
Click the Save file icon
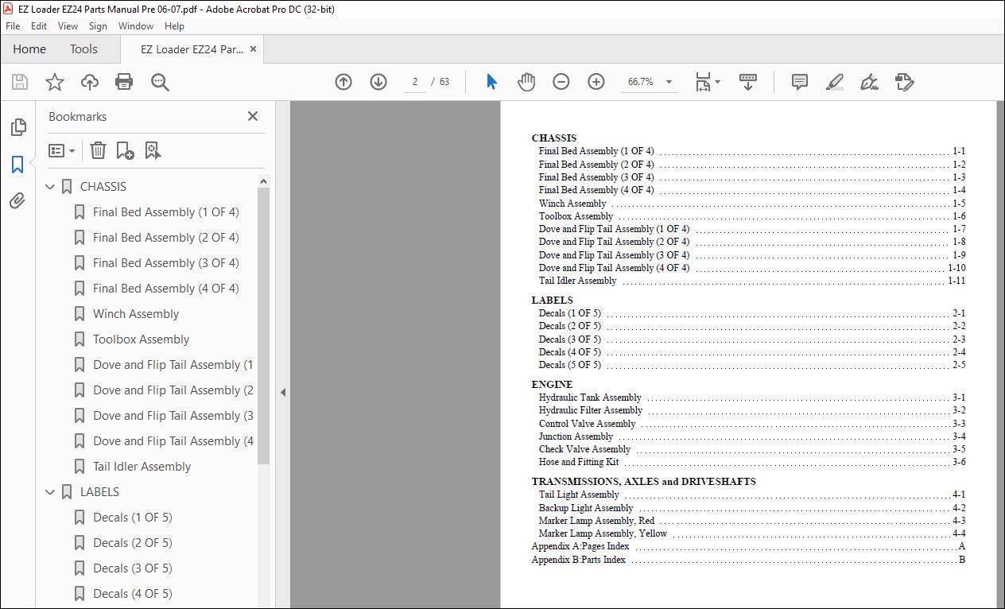[x=20, y=82]
